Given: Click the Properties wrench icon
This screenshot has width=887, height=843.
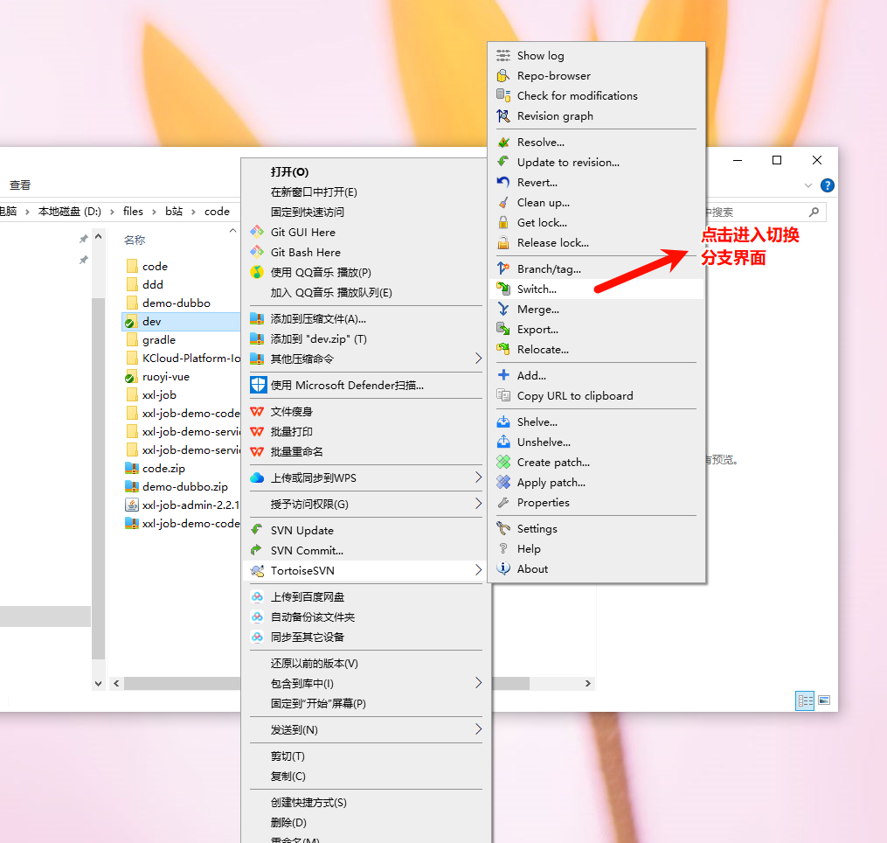Looking at the screenshot, I should [502, 503].
